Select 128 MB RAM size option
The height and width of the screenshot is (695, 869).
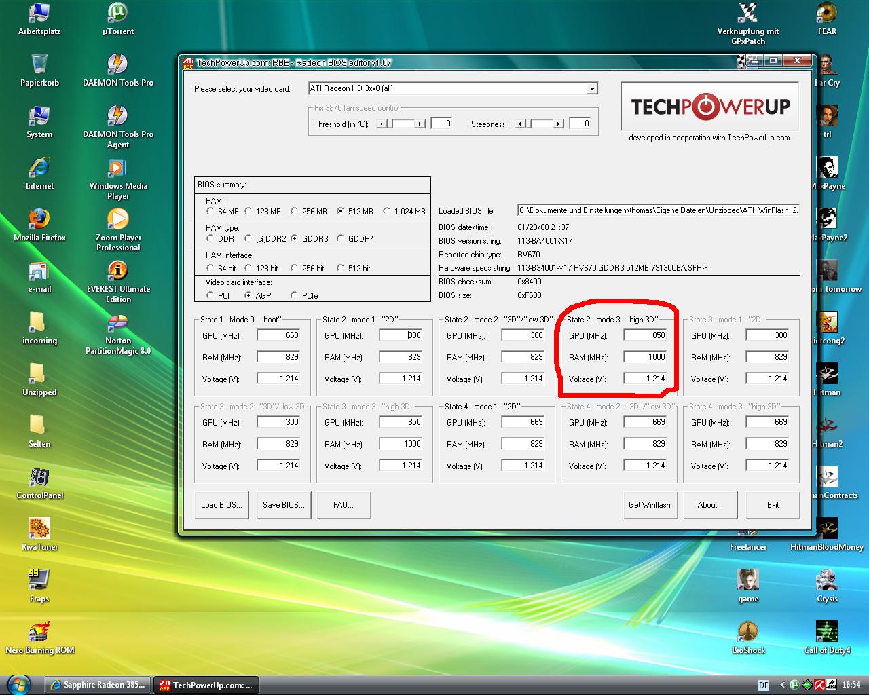click(248, 211)
